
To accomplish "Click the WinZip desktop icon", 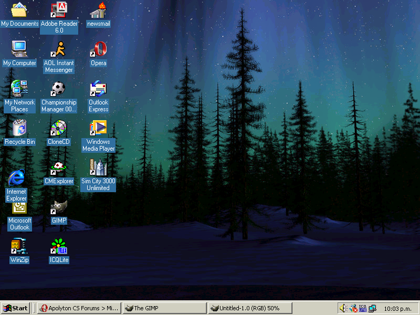I will pyautogui.click(x=19, y=247).
